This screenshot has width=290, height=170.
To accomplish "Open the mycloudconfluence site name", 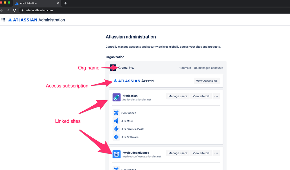I will [136, 153].
